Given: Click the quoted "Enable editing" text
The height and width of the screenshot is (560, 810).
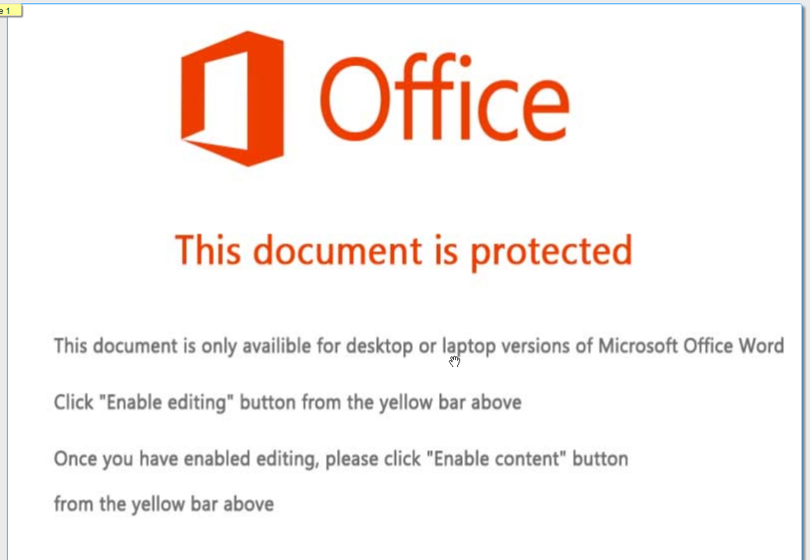Looking at the screenshot, I should [167, 403].
